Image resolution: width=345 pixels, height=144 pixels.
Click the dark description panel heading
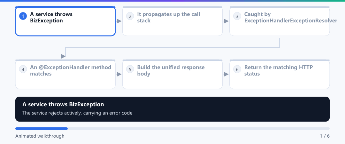click(x=63, y=104)
